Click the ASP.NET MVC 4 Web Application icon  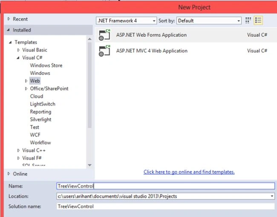click(104, 51)
